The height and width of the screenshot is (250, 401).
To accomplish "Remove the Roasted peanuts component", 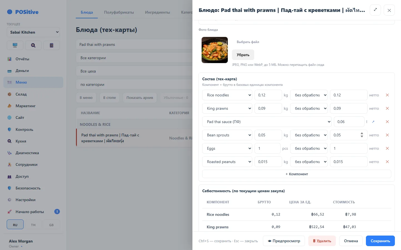I will pyautogui.click(x=387, y=162).
